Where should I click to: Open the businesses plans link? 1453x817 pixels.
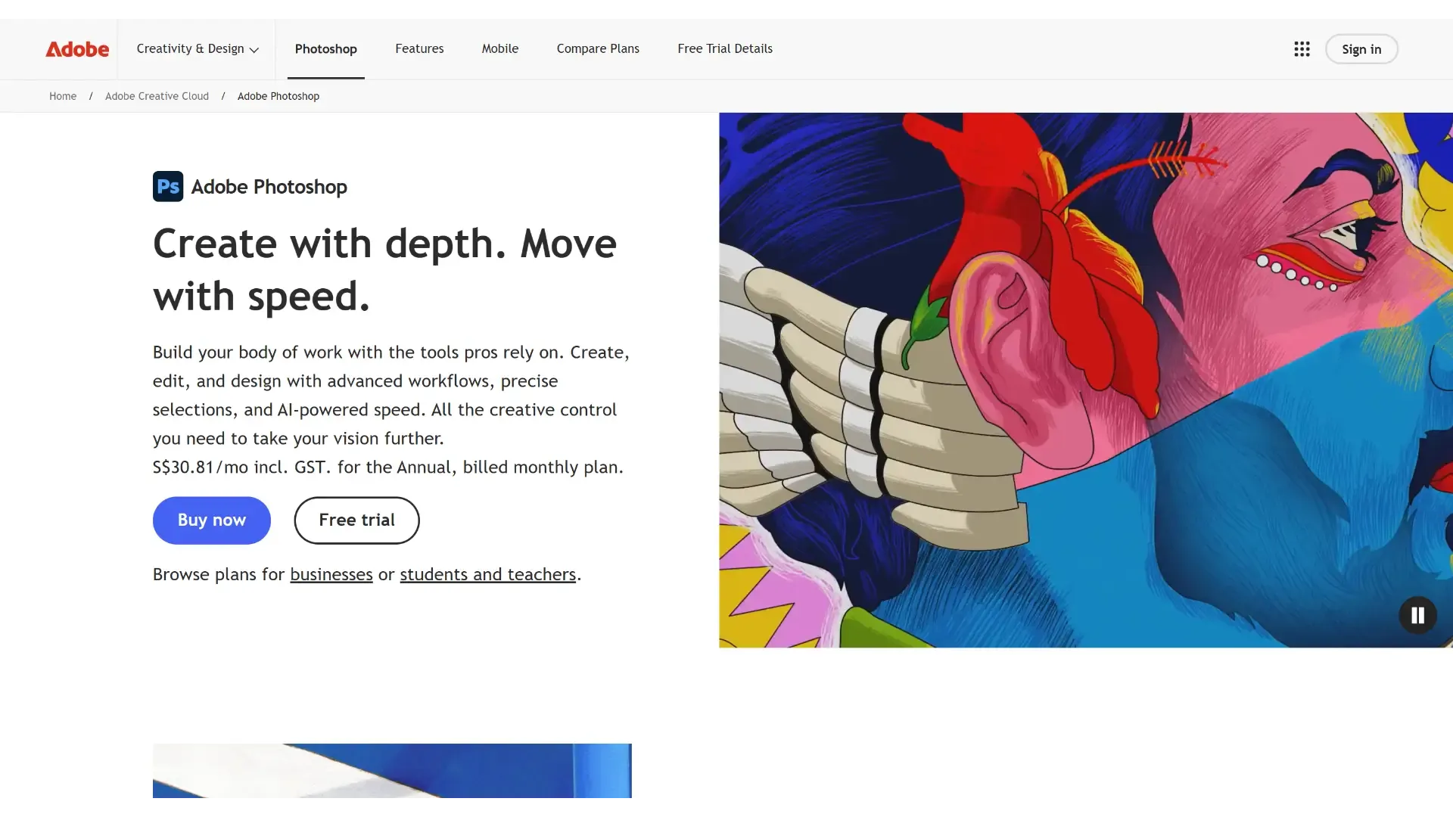(x=331, y=574)
